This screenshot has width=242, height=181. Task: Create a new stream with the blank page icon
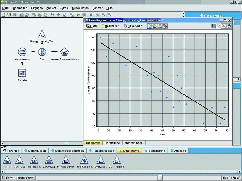pos(3,14)
